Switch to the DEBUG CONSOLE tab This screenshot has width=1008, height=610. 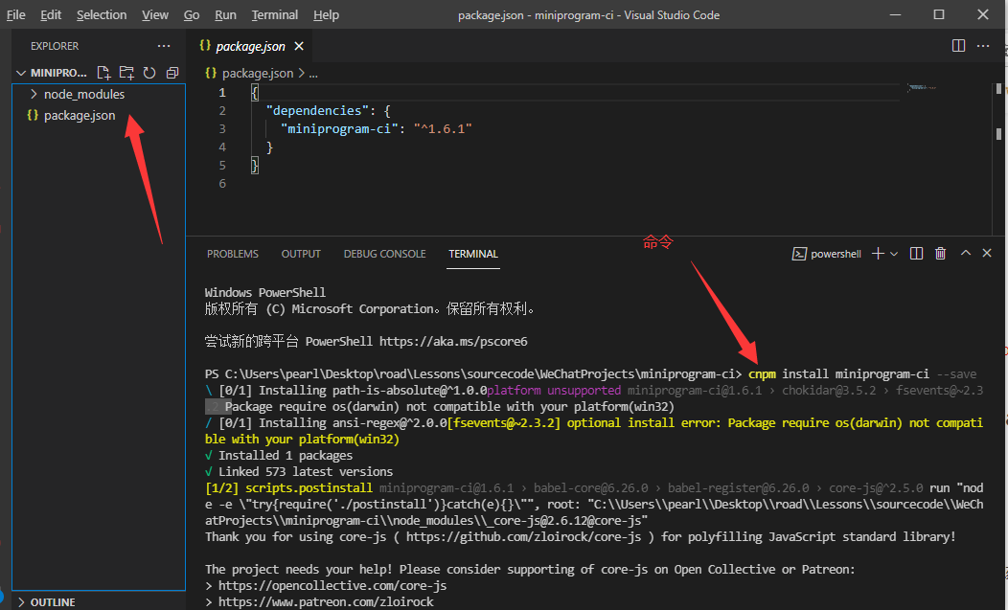pos(384,253)
